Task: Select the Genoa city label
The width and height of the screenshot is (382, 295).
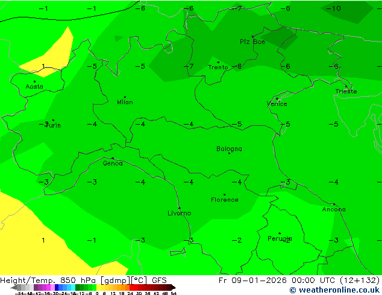Action: 113,163
